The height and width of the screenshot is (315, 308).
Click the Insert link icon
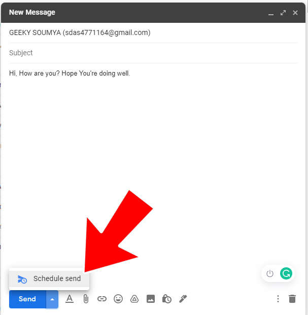pos(102,299)
